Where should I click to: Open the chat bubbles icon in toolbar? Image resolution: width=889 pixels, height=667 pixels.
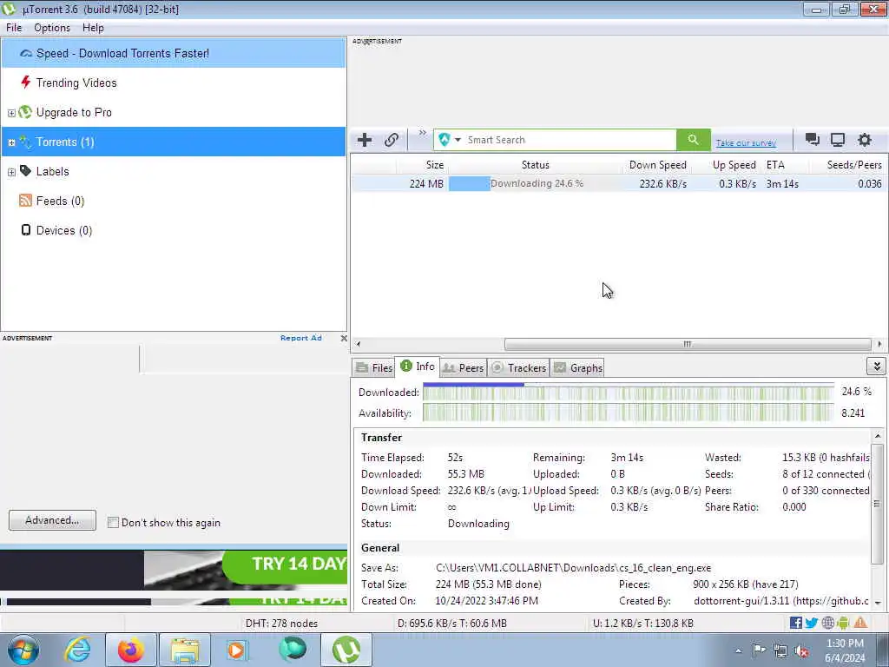coord(812,140)
